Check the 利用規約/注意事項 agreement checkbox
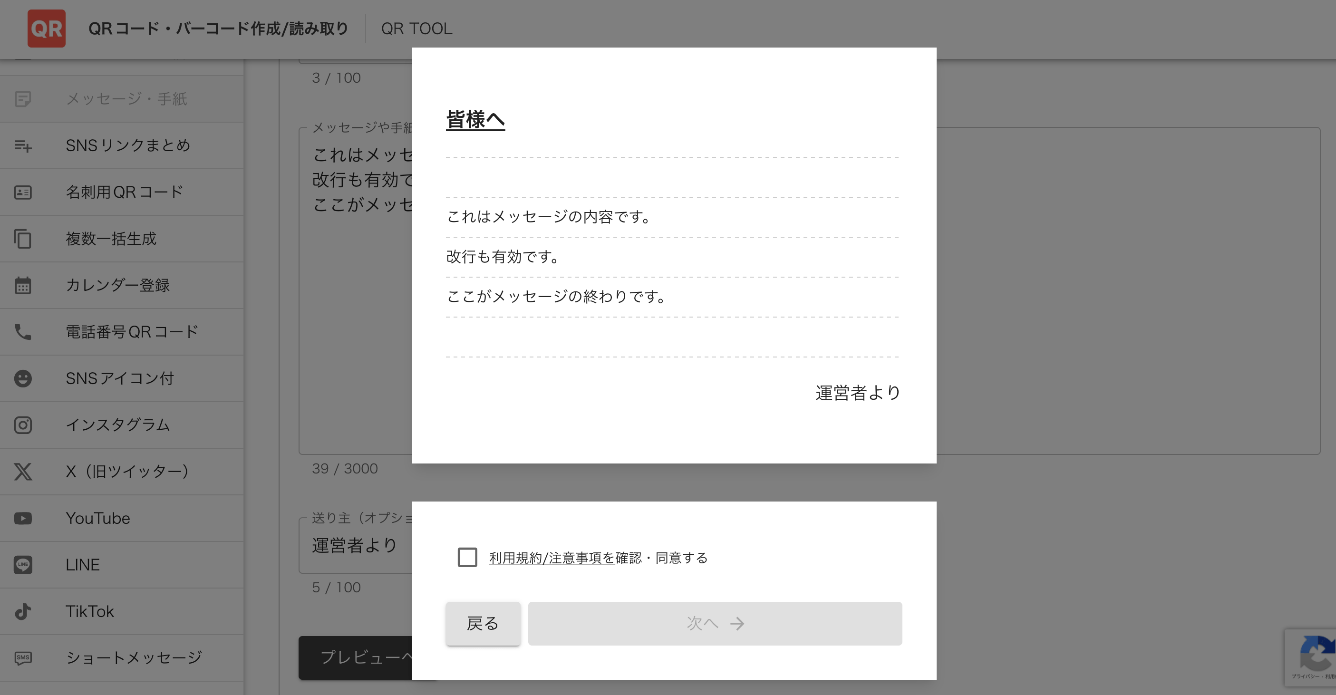The image size is (1336, 695). [x=467, y=558]
